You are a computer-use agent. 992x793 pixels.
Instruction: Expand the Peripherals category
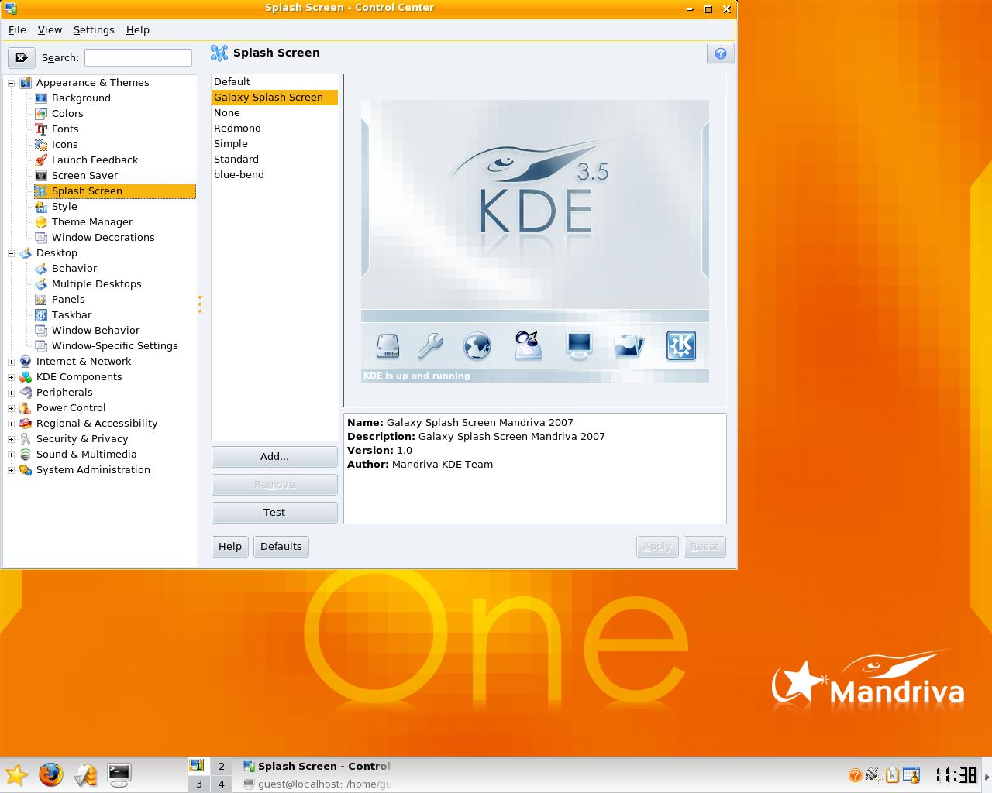coord(12,393)
